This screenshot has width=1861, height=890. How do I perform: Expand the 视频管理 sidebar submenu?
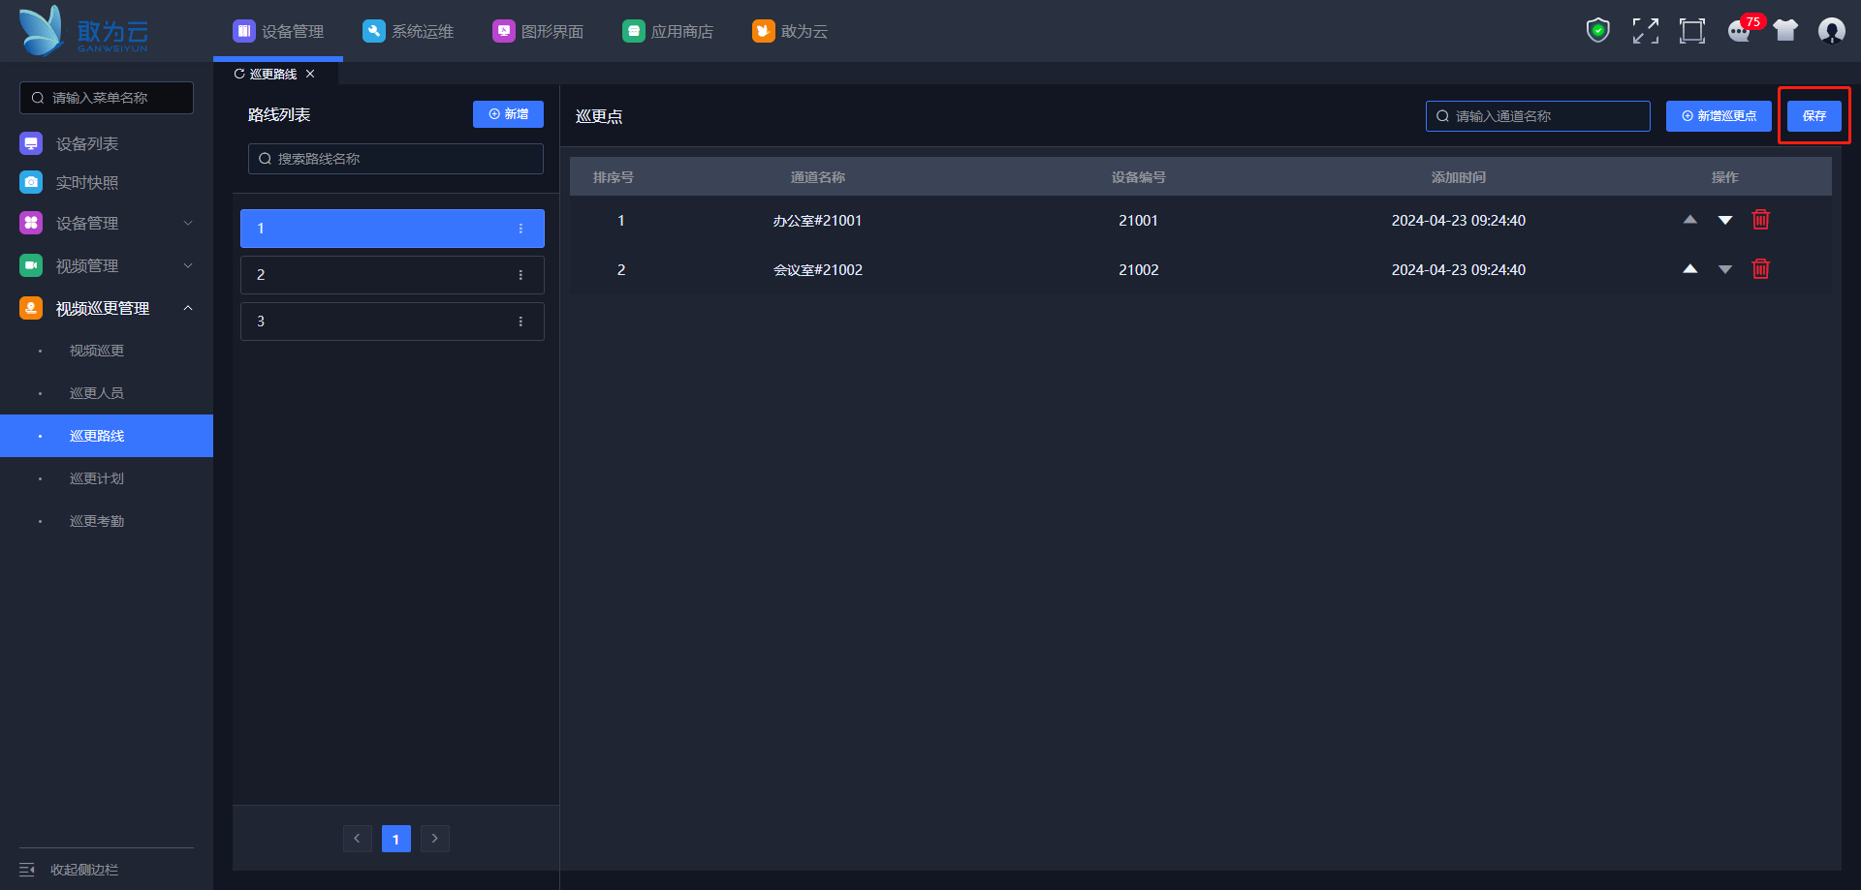tap(188, 265)
